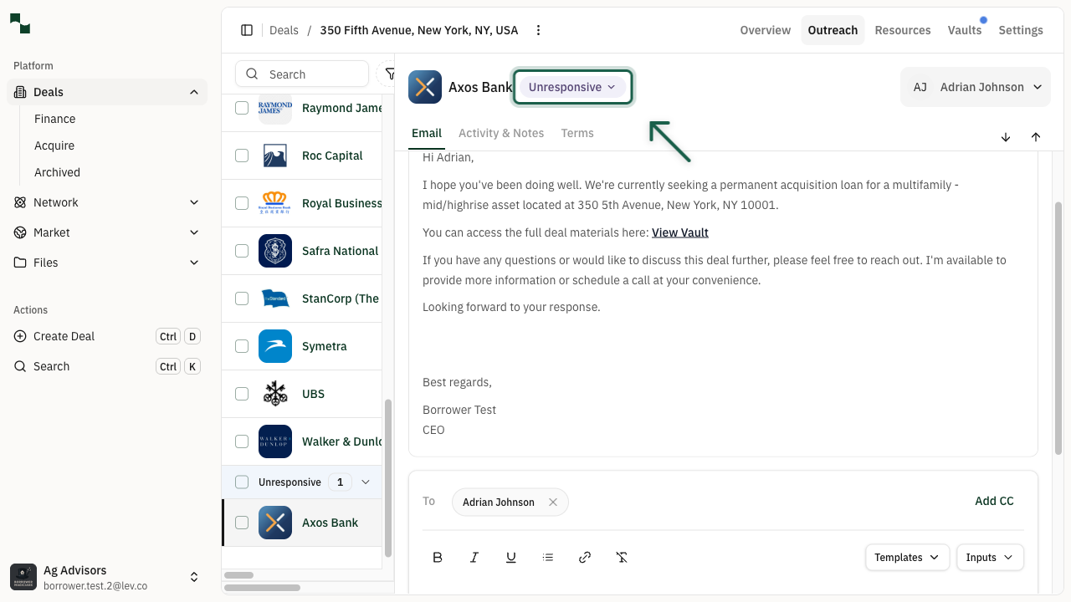Open the Unresponsive status dropdown
Viewport: 1071px width, 602px height.
[x=572, y=87]
